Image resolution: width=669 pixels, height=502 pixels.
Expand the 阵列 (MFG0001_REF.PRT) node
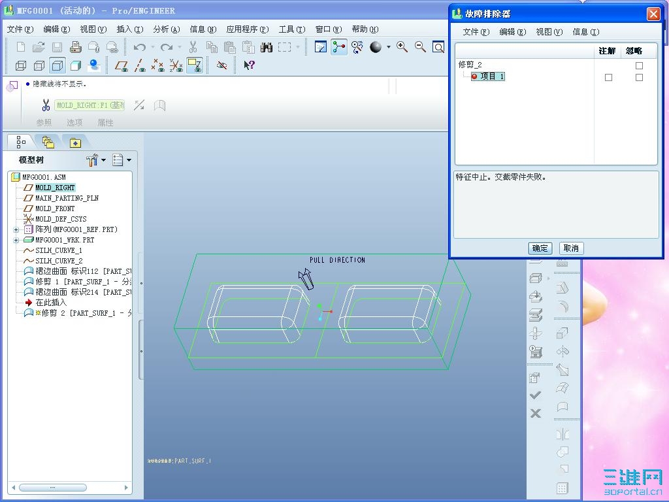[16, 229]
